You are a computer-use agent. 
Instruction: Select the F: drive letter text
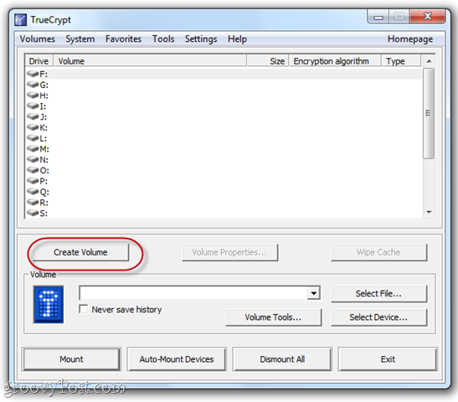(44, 75)
